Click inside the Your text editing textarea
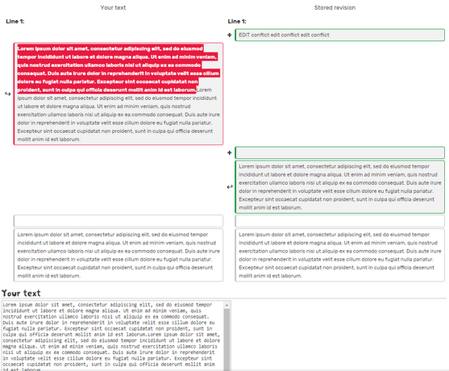This screenshot has width=449, height=371. pyautogui.click(x=113, y=336)
